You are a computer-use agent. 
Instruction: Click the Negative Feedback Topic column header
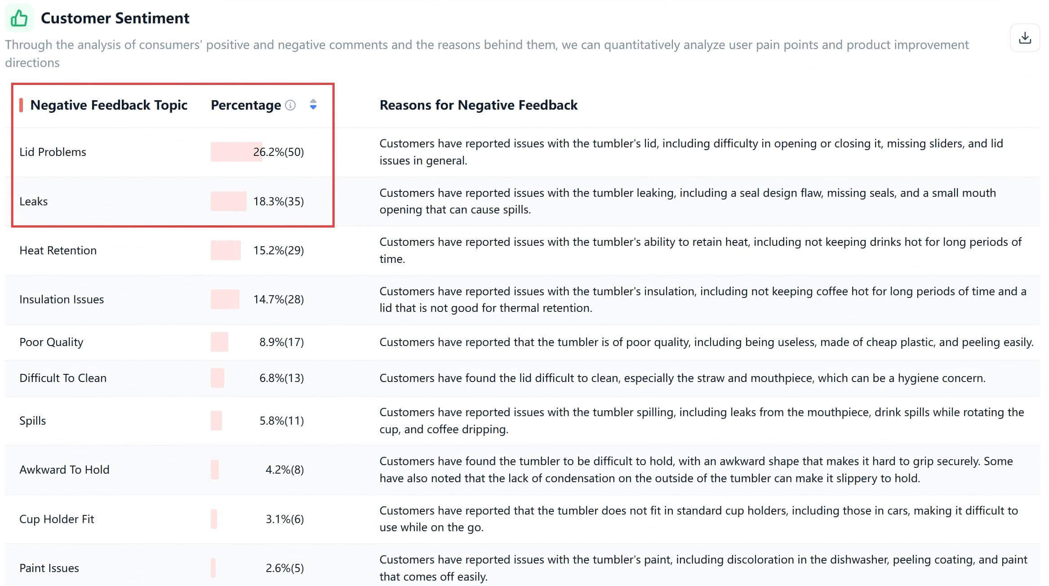[x=108, y=105]
